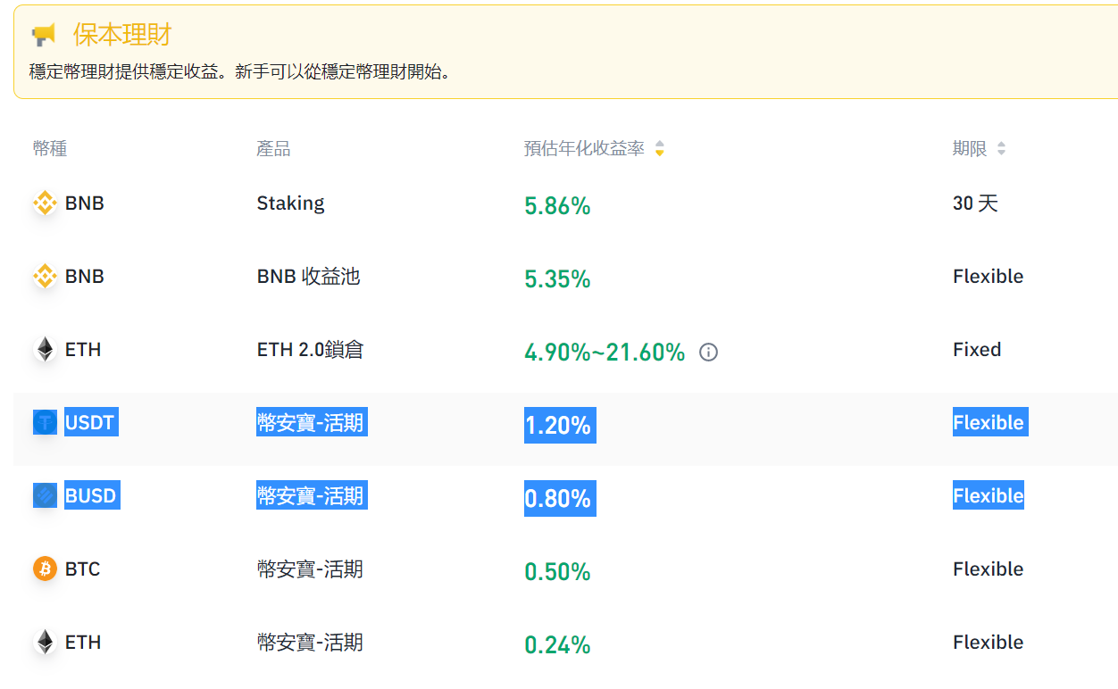The width and height of the screenshot is (1118, 689).
Task: Click Flexible in the BNB 收益池 row
Action: (988, 277)
